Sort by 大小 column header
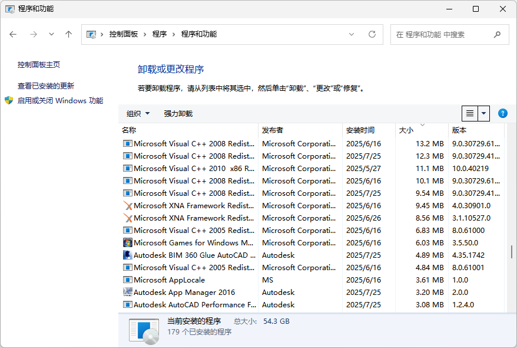 coord(422,130)
